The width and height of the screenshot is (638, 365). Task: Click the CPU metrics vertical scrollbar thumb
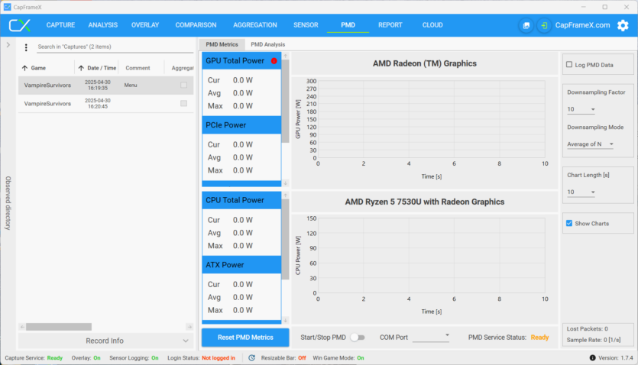tap(286, 240)
